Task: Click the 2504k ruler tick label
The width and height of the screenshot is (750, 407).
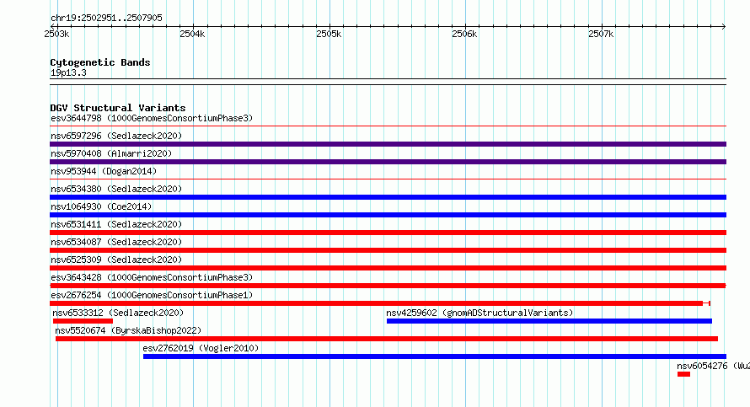Action: pos(192,34)
